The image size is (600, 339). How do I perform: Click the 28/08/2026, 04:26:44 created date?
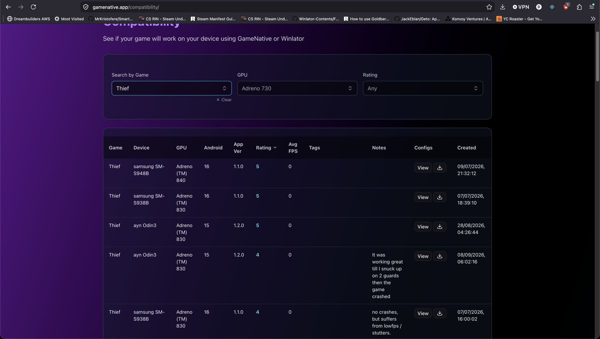point(471,229)
